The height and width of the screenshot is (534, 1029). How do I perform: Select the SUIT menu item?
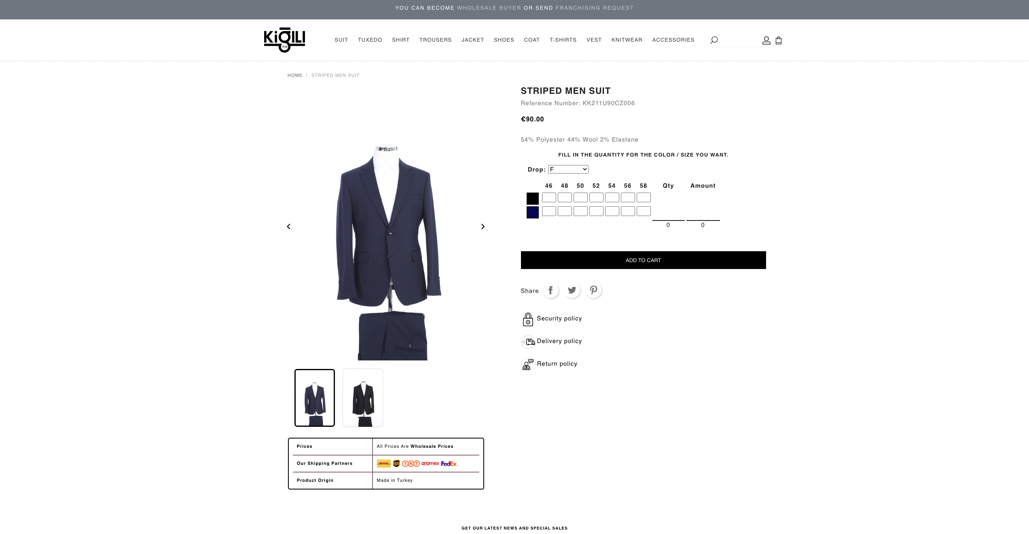pyautogui.click(x=341, y=40)
